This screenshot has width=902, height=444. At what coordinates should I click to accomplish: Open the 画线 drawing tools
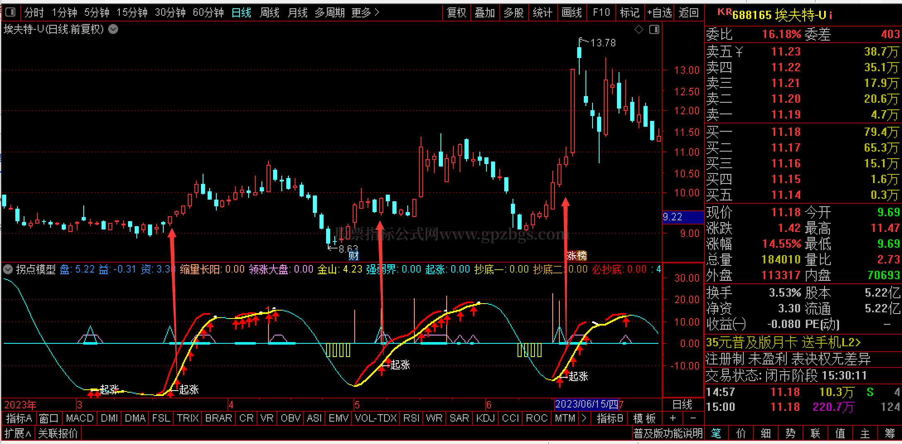pos(572,13)
